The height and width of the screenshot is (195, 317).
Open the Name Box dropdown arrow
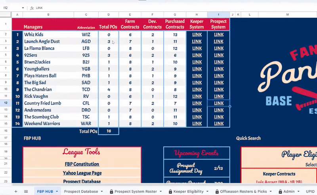[23, 8]
